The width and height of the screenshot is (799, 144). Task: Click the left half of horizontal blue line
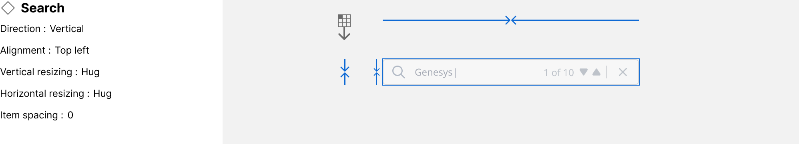(444, 20)
